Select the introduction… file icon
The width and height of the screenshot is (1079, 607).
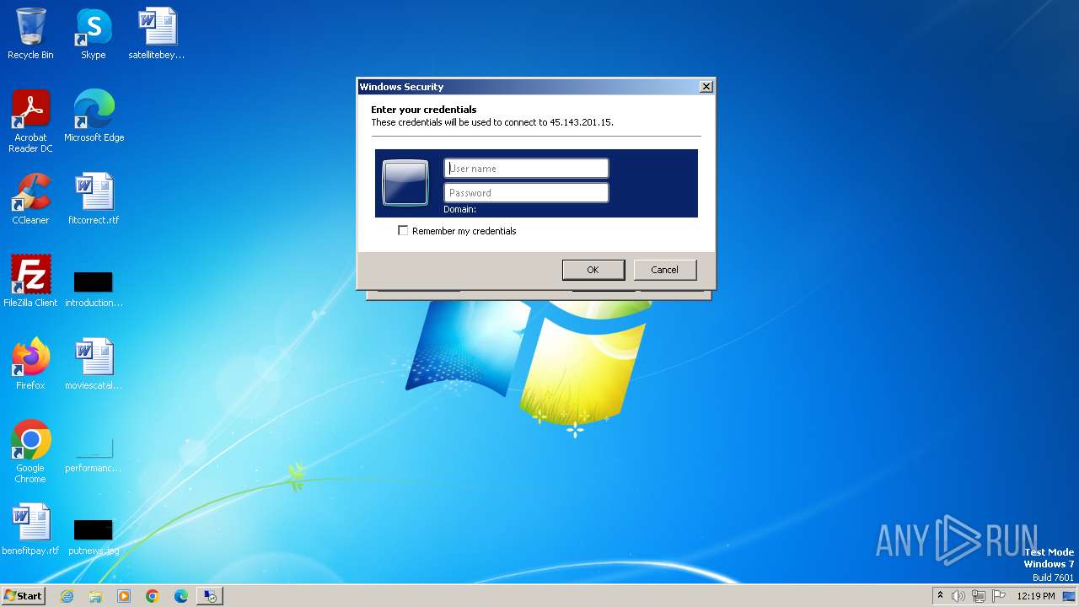[x=94, y=287]
